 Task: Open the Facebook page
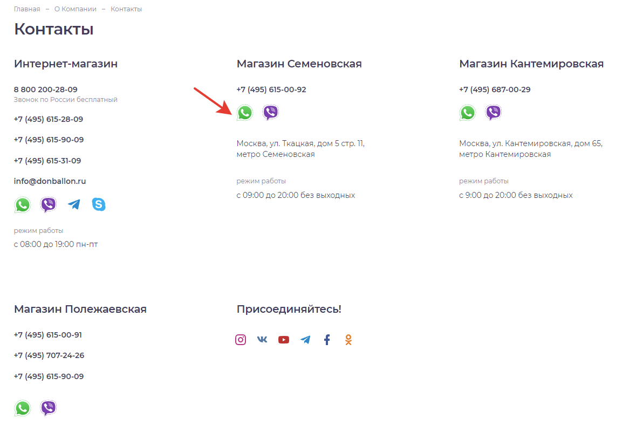[327, 340]
